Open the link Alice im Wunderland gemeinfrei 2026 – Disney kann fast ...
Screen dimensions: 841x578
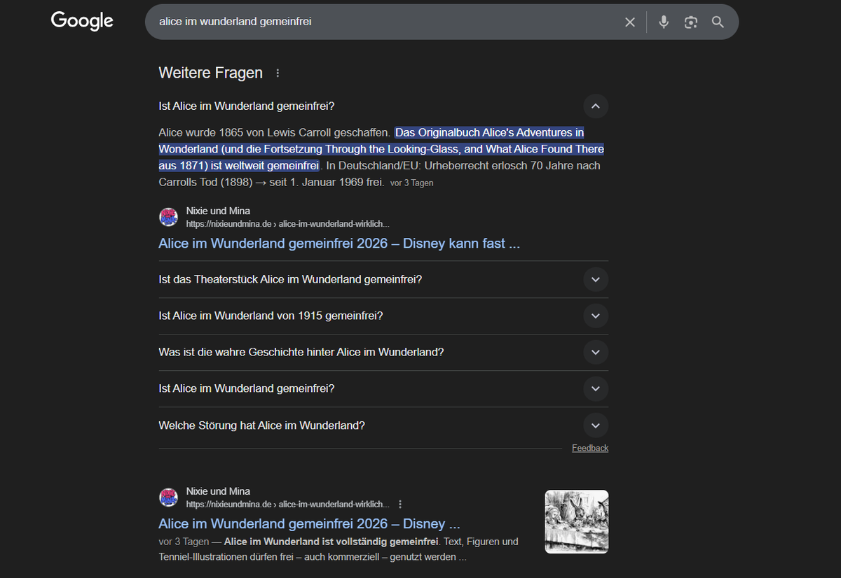[339, 244]
